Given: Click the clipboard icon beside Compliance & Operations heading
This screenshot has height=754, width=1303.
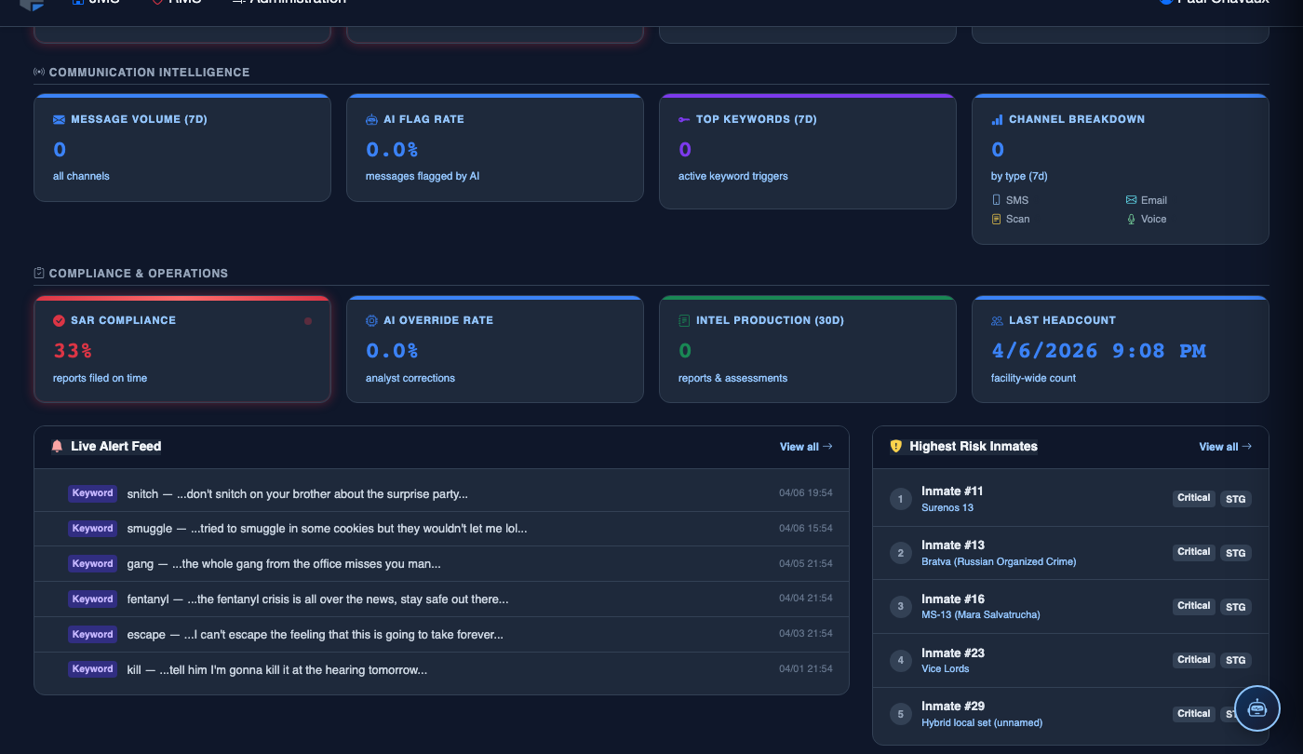Looking at the screenshot, I should click(x=39, y=274).
